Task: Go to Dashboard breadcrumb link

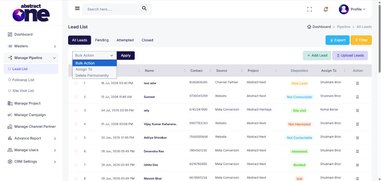Action: pos(321,27)
